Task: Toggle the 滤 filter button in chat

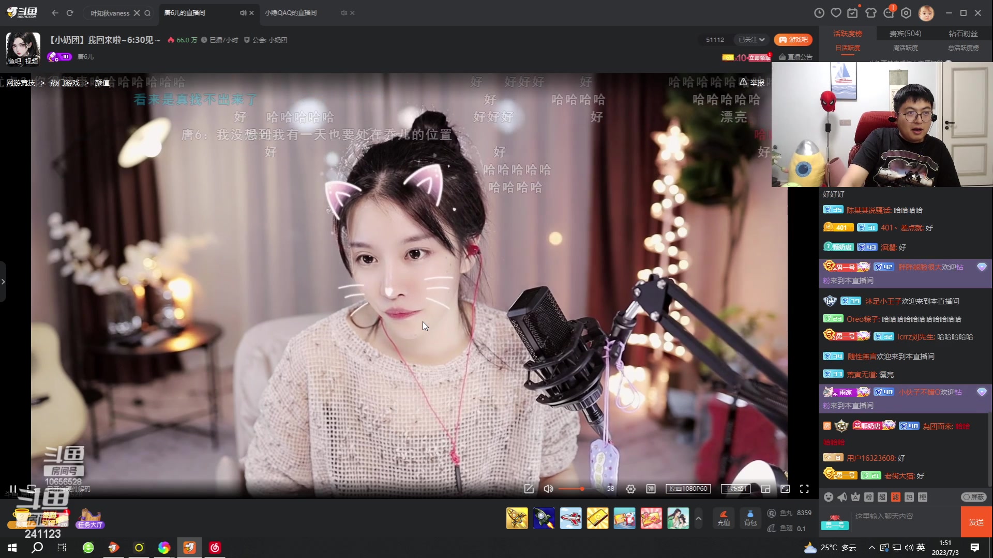Action: tap(896, 497)
